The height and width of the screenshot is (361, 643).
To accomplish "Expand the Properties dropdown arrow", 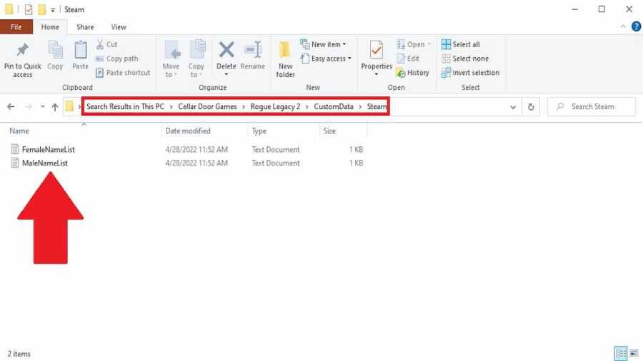I will pos(377,74).
